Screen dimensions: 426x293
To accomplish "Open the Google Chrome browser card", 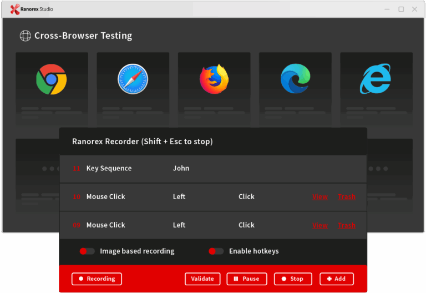I will (52, 88).
